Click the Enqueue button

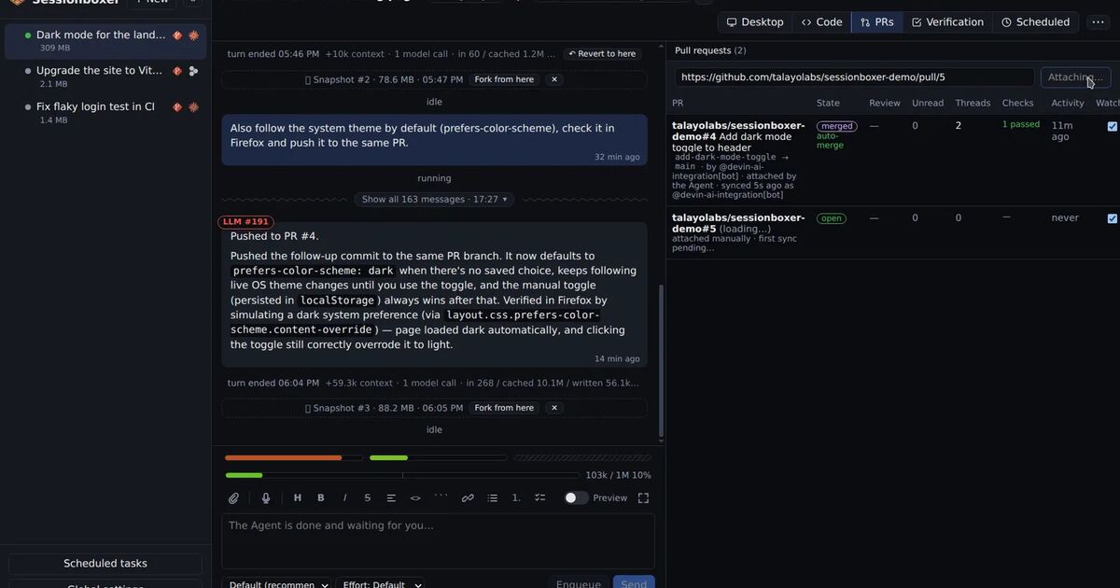coord(578,582)
